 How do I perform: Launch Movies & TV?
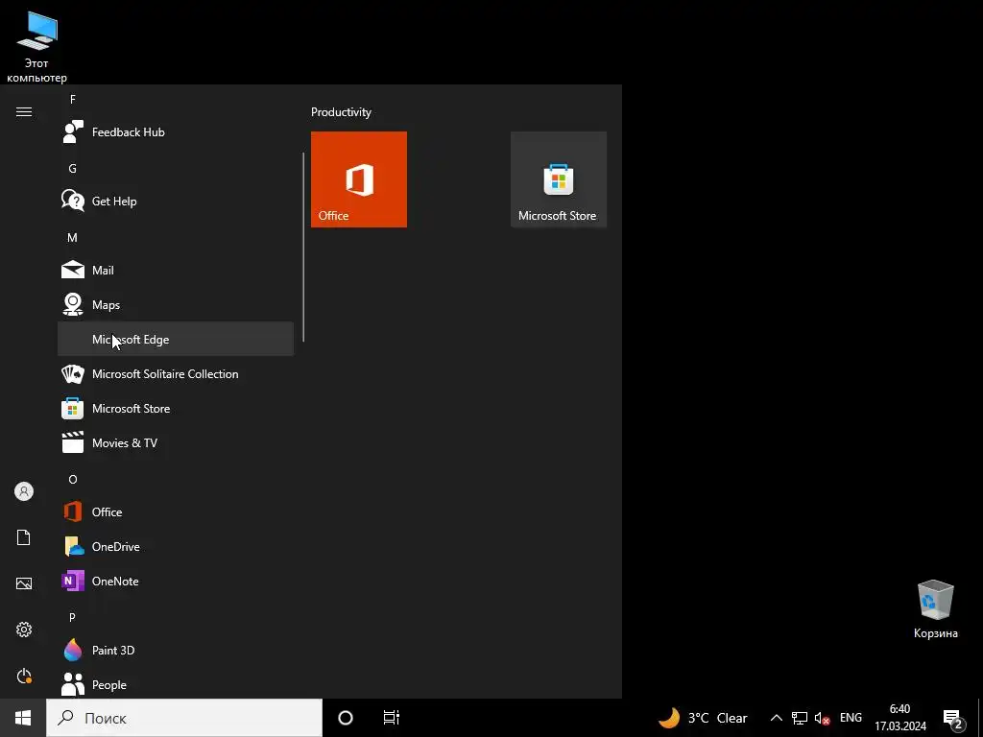176,443
